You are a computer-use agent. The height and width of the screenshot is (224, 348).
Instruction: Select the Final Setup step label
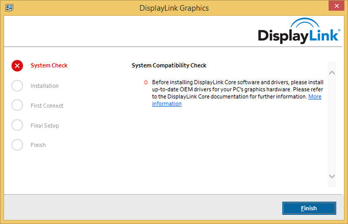[x=45, y=126]
